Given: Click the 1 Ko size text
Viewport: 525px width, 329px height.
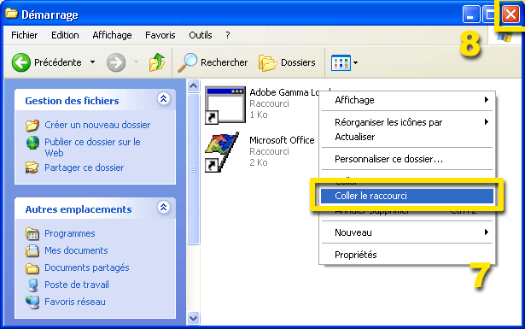Looking at the screenshot, I should point(259,115).
